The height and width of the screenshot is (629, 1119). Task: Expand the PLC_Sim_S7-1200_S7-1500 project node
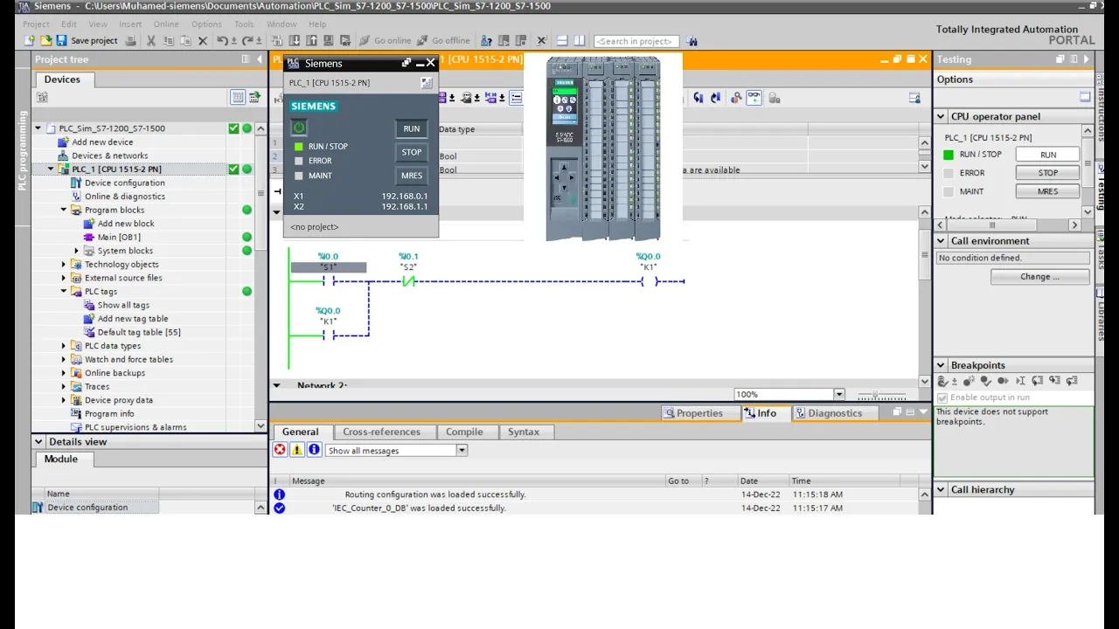click(x=38, y=128)
